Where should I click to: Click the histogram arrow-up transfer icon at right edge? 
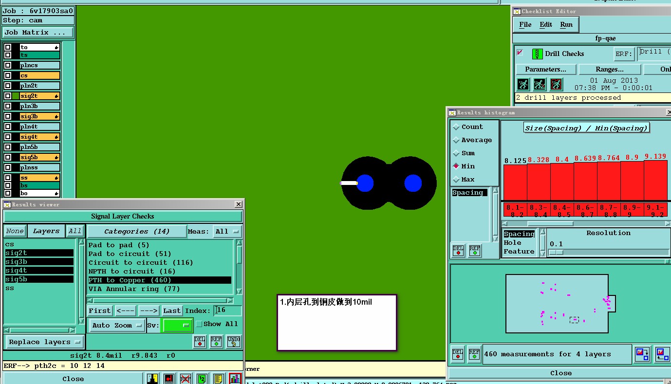[x=662, y=354]
